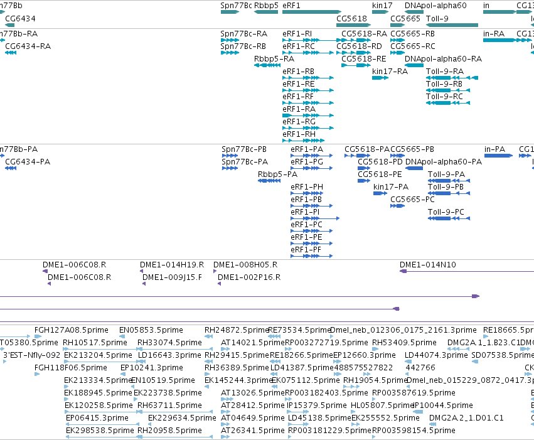Open the eRF1-RG transcript
Screen dimensions: 534x440
pos(308,128)
